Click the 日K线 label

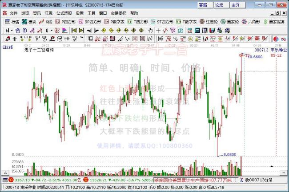[x=8, y=47]
